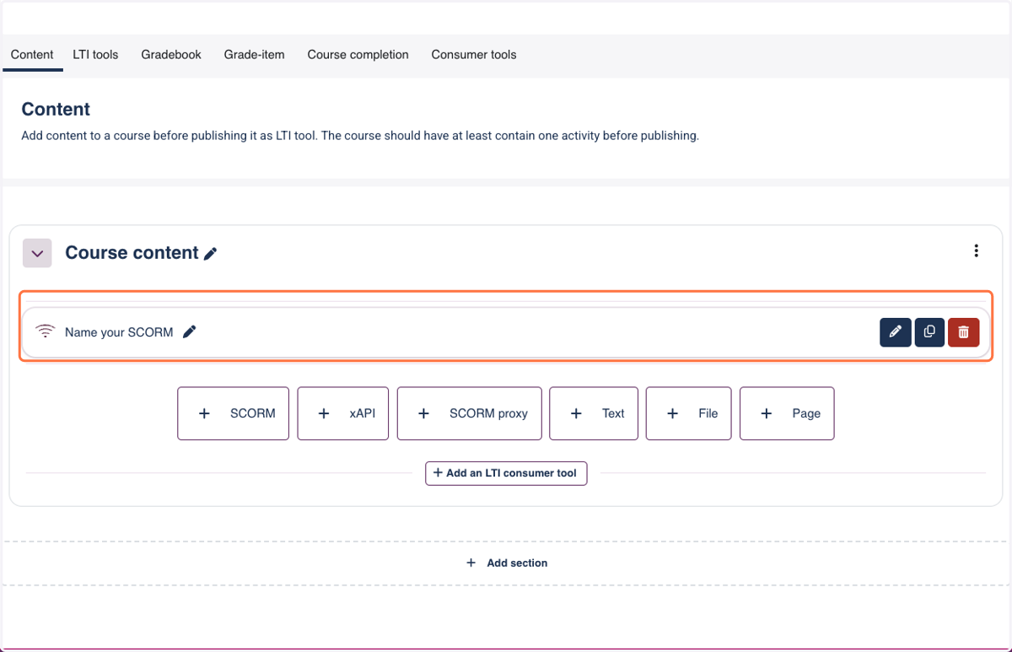Add a SCORM activity
1012x652 pixels.
coord(233,413)
